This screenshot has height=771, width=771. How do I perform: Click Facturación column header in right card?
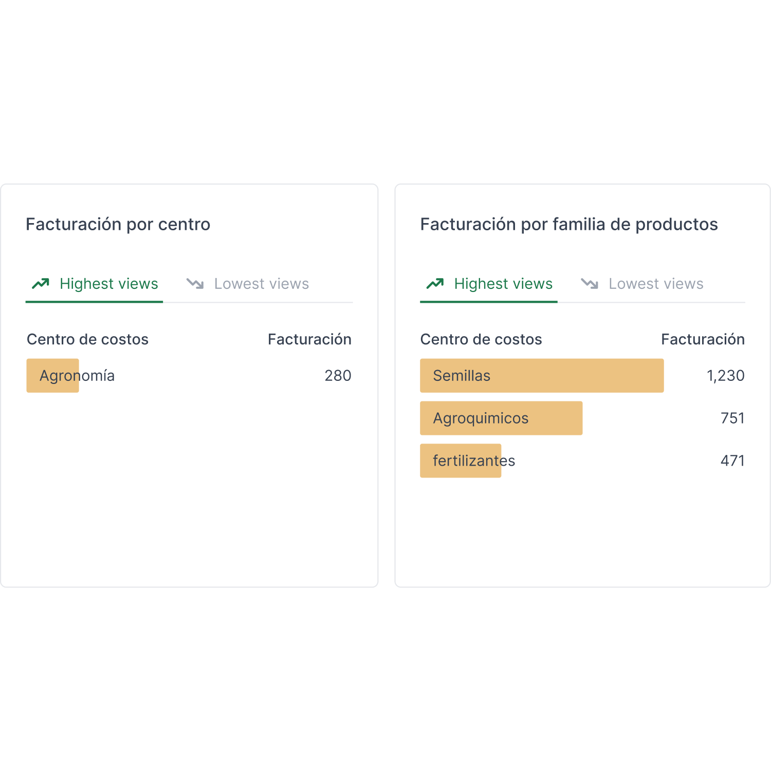tap(703, 339)
